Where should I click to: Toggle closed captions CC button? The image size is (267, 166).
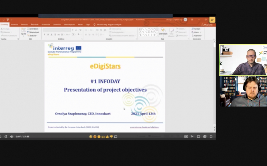[186, 136]
